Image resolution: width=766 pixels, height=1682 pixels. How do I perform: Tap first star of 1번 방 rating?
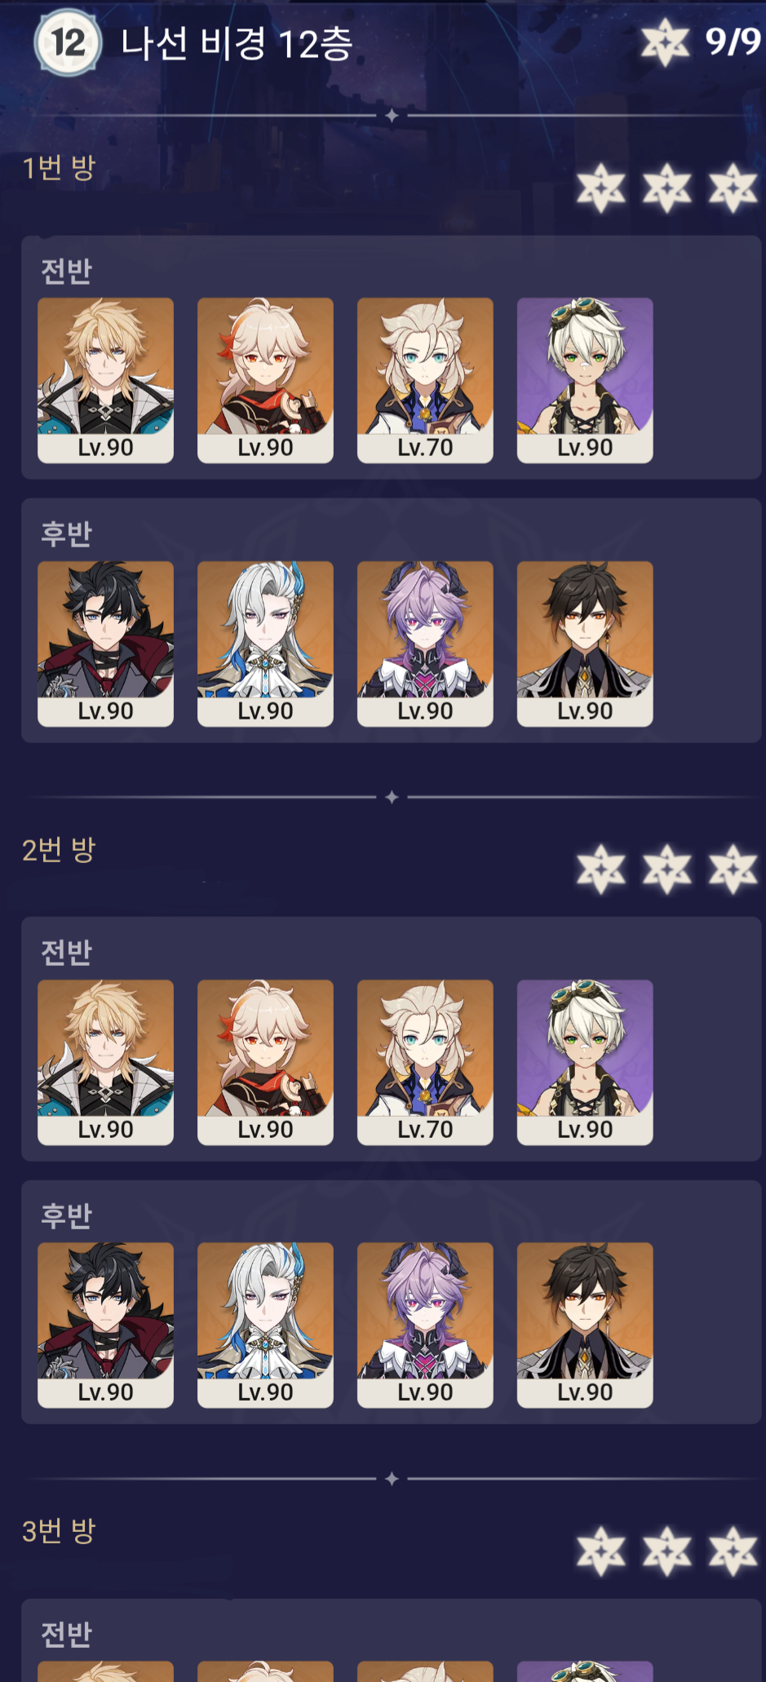pos(601,188)
